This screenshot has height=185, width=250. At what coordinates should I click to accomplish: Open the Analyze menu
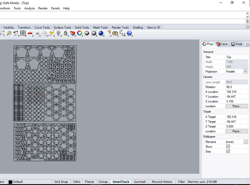29,8
